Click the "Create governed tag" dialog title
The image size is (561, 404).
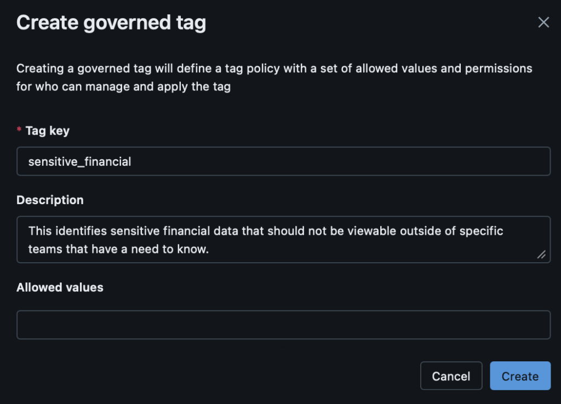coord(111,23)
